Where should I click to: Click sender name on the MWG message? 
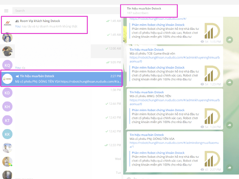pyautogui.click(x=147, y=92)
